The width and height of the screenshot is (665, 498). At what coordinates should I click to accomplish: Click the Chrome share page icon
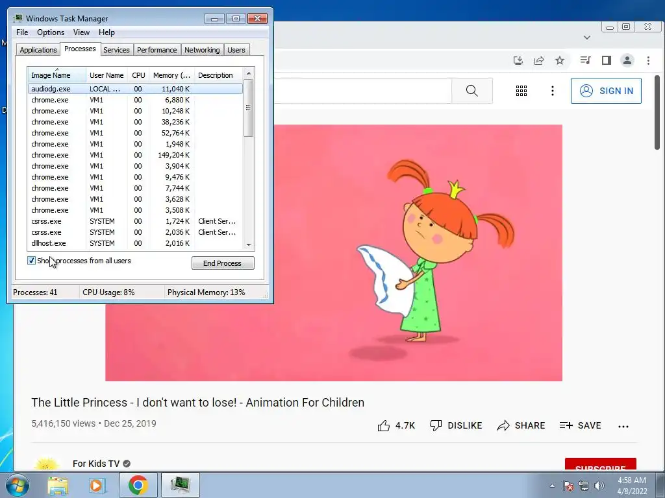click(x=539, y=60)
